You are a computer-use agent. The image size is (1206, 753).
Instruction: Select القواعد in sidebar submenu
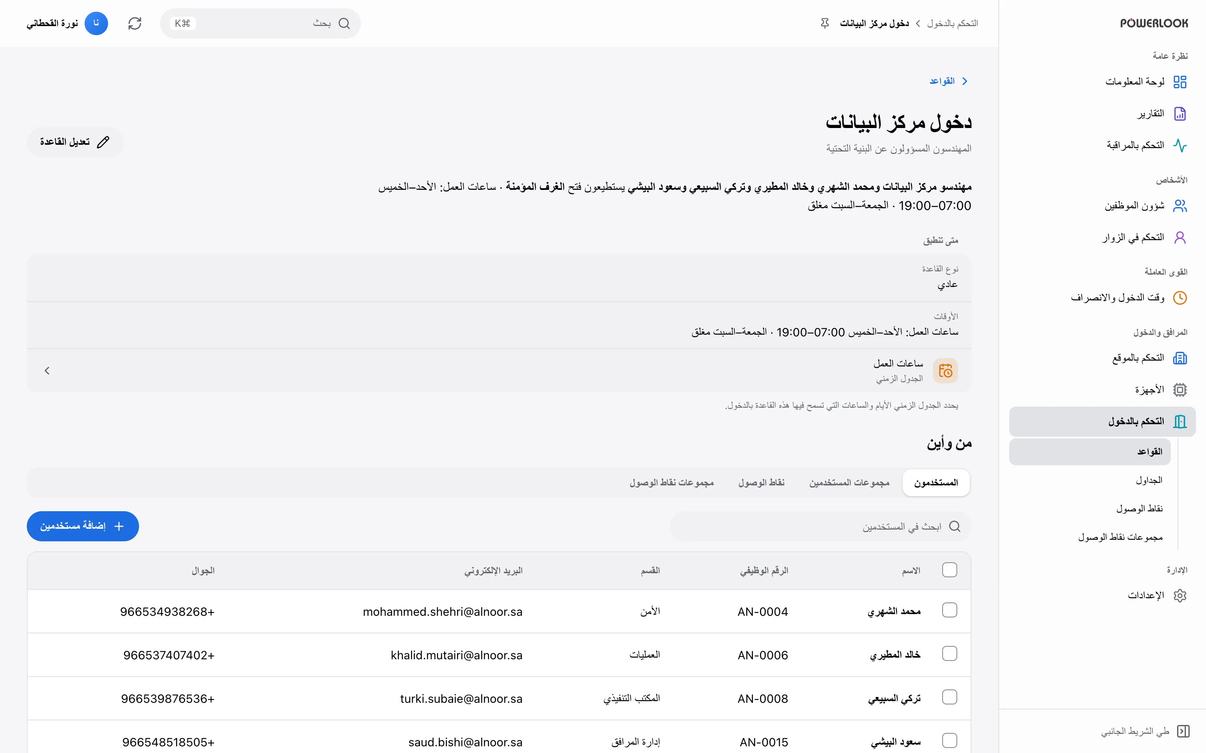[x=1090, y=452]
